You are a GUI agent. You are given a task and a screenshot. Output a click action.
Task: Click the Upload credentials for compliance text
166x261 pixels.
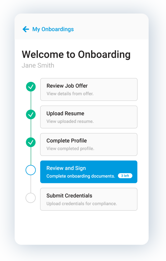[81, 204]
